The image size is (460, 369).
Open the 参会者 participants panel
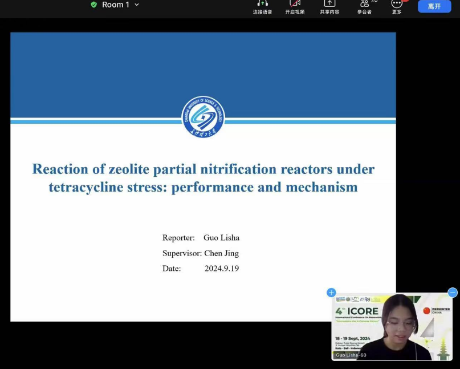[x=365, y=6]
